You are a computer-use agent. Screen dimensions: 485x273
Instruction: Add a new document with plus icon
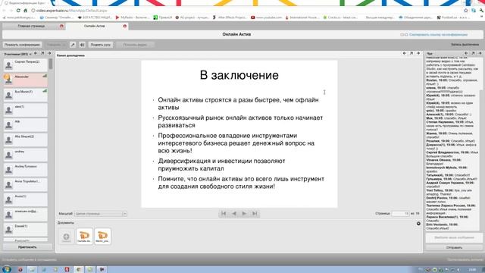(x=66, y=237)
